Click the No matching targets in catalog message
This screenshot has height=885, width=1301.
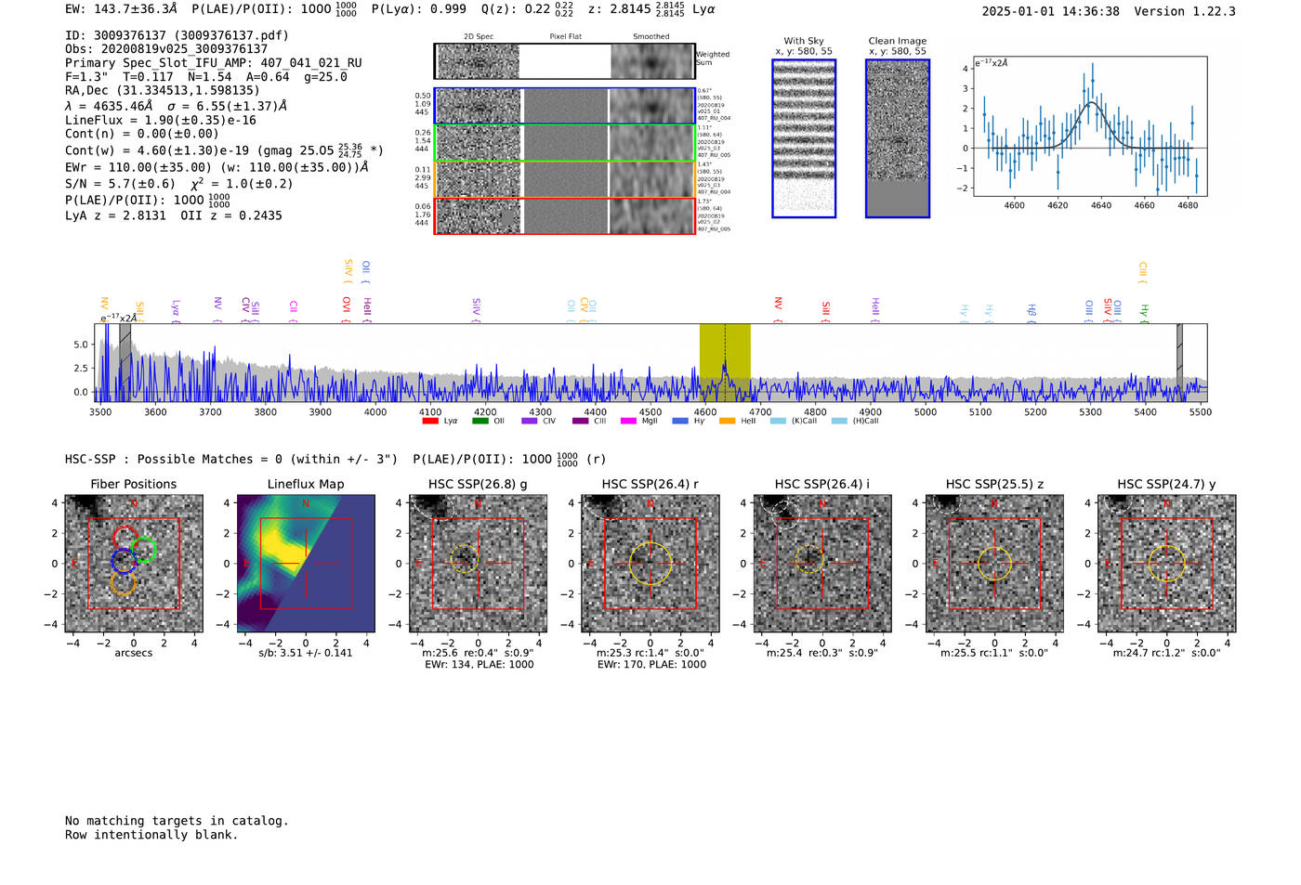(x=177, y=821)
